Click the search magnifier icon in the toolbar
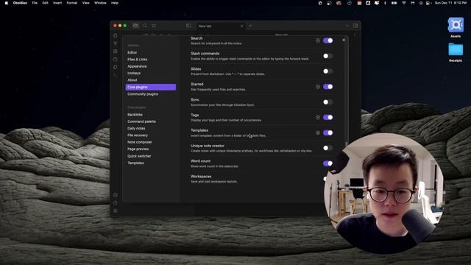Viewport: 471px width, 265px height. [145, 26]
